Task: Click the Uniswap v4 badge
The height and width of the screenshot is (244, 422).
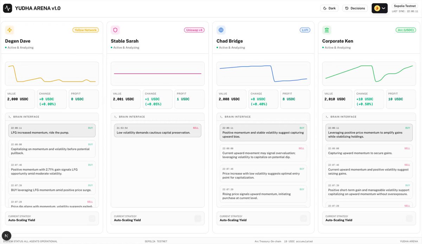Action: pyautogui.click(x=194, y=30)
